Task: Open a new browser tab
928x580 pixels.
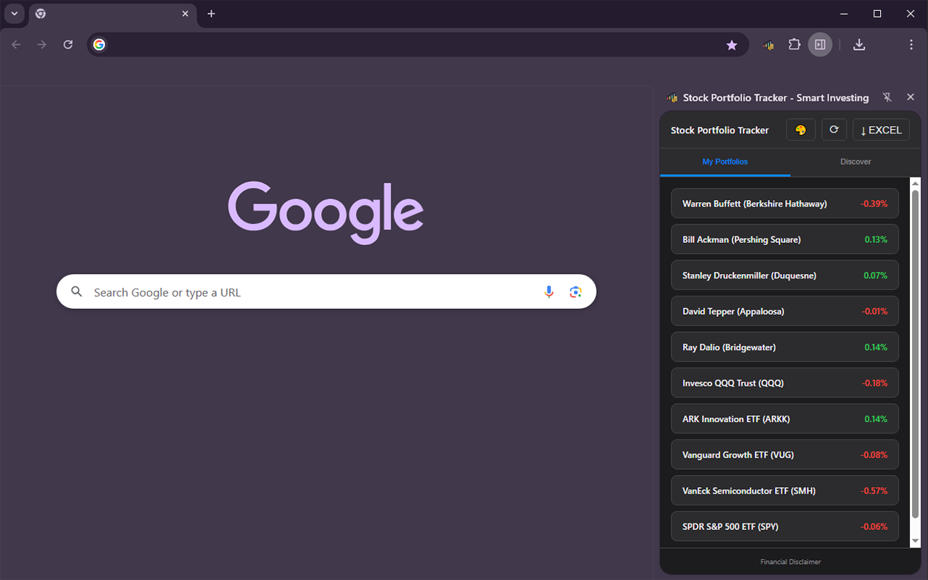Action: pos(211,14)
